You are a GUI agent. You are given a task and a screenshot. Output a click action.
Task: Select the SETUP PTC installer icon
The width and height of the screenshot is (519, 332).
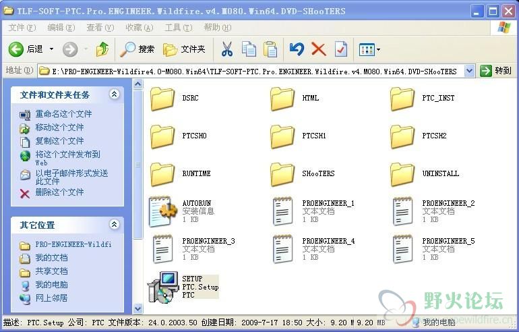(164, 287)
